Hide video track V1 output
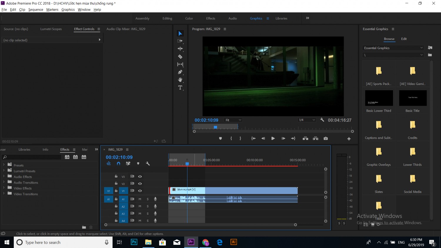The width and height of the screenshot is (441, 248). (140, 191)
